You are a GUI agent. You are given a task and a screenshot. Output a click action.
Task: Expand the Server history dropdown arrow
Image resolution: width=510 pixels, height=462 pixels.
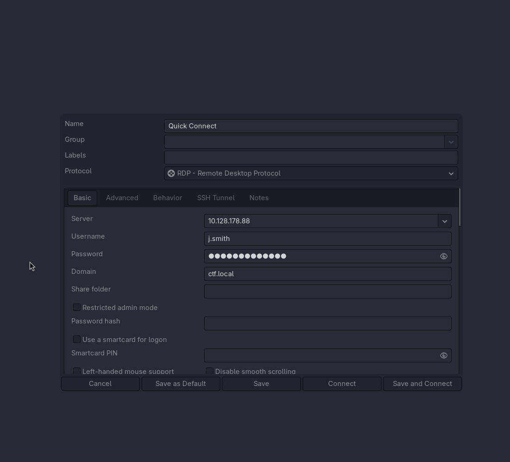(445, 221)
